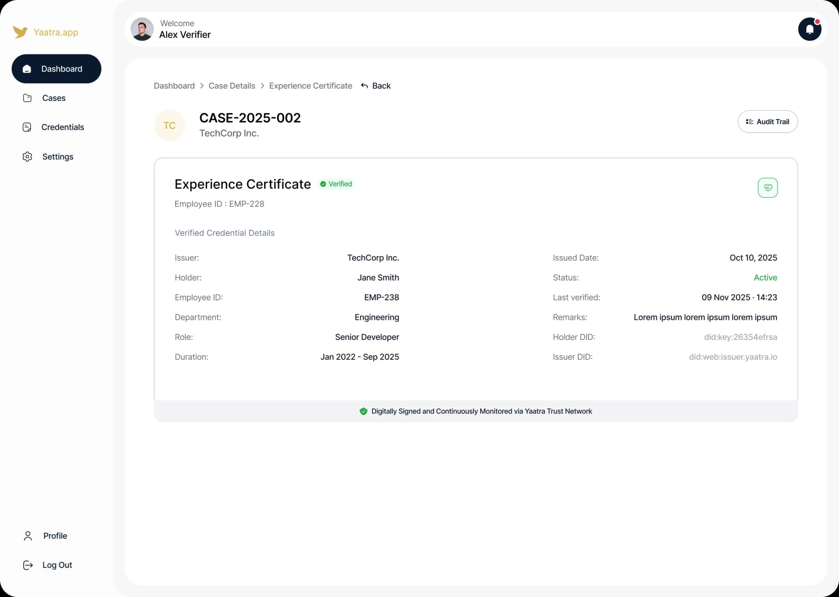Click the Experience Certificate card title
The width and height of the screenshot is (839, 597).
click(x=243, y=184)
